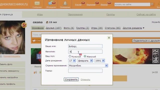The image size is (160, 90).
Task: Open the Приложения navigation tab
Action: (75, 14)
